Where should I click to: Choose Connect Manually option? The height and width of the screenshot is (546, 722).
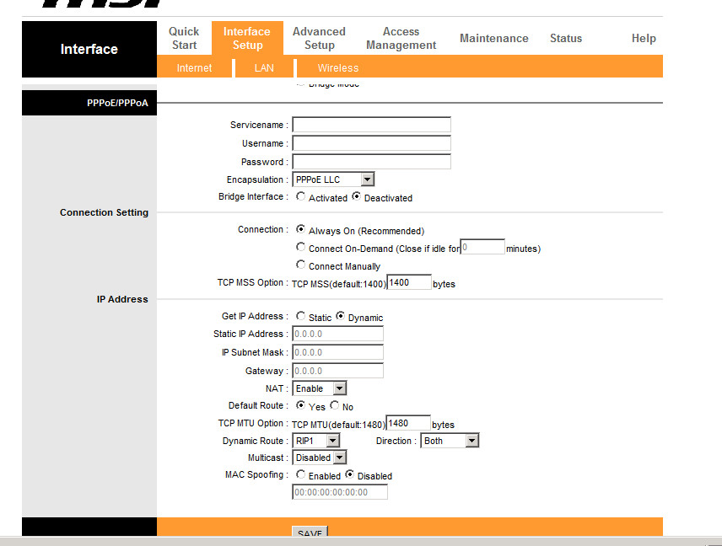point(300,265)
